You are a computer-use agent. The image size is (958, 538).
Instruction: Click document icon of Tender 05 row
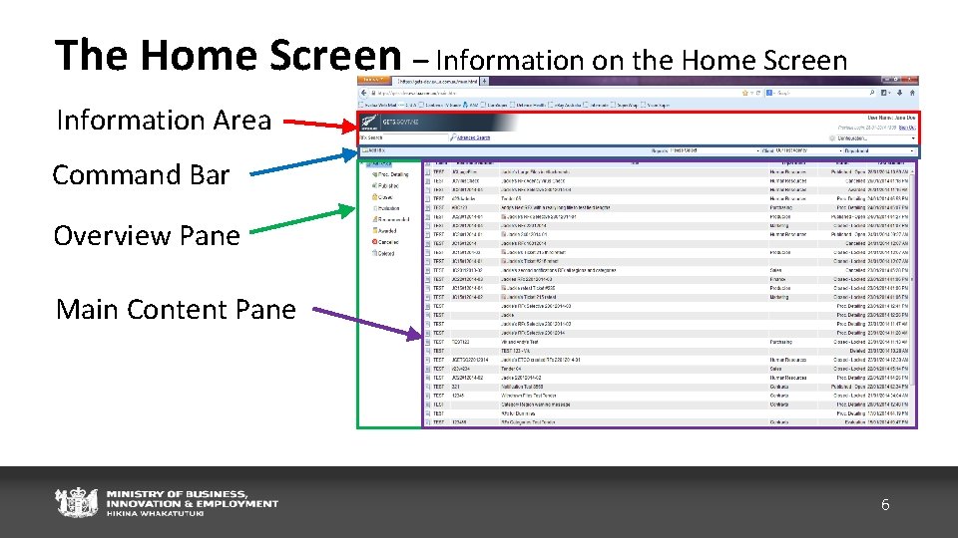pyautogui.click(x=428, y=199)
